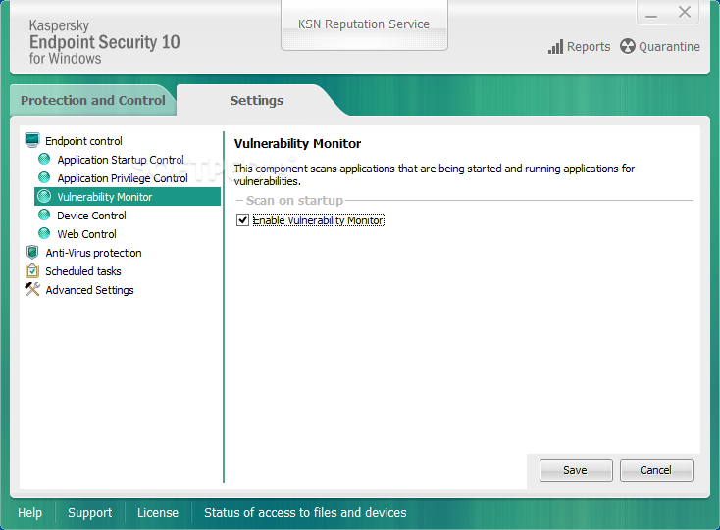Select Endpoint control in the tree
720x530 pixels.
83,141
